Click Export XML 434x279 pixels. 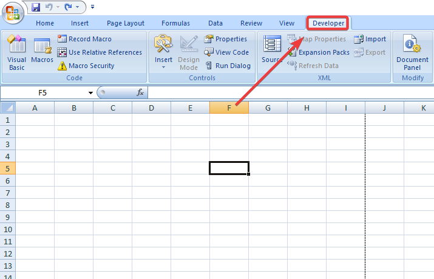[x=370, y=52]
